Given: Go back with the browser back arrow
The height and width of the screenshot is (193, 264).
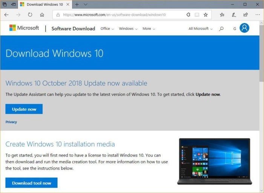Looking at the screenshot, I should (6, 15).
